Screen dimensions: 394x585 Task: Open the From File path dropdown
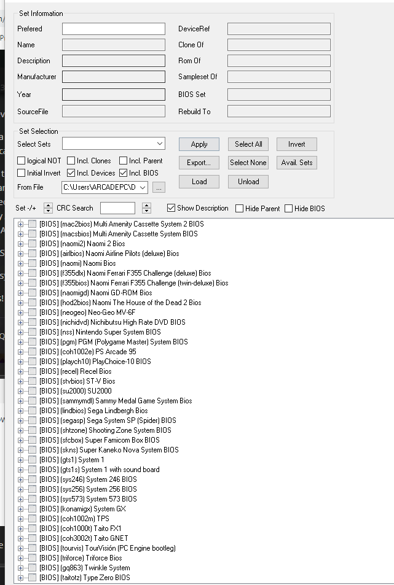143,187
